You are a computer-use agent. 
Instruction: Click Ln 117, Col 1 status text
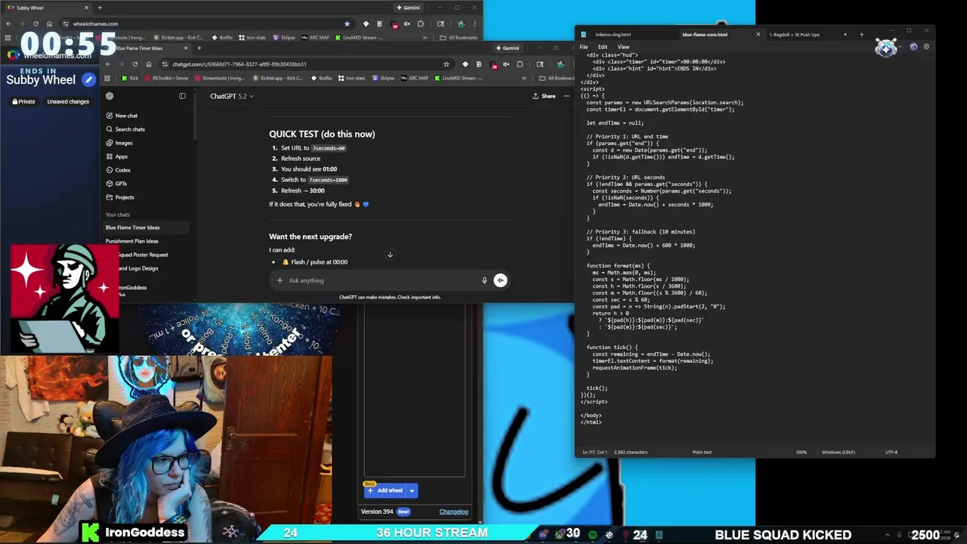coord(593,452)
